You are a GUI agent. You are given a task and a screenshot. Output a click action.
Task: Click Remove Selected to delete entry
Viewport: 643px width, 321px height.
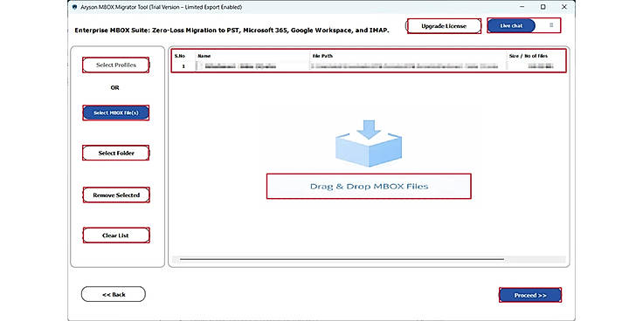pyautogui.click(x=116, y=195)
